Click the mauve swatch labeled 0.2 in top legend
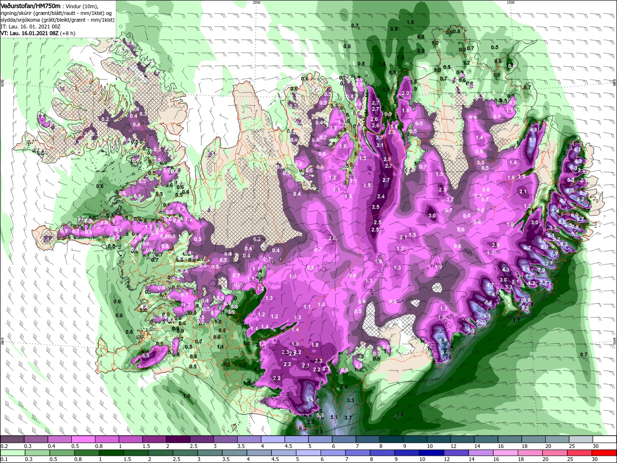 point(12,440)
